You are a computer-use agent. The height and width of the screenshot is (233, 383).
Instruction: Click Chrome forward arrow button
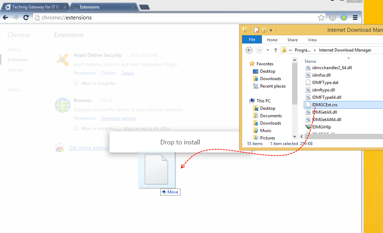coord(16,18)
